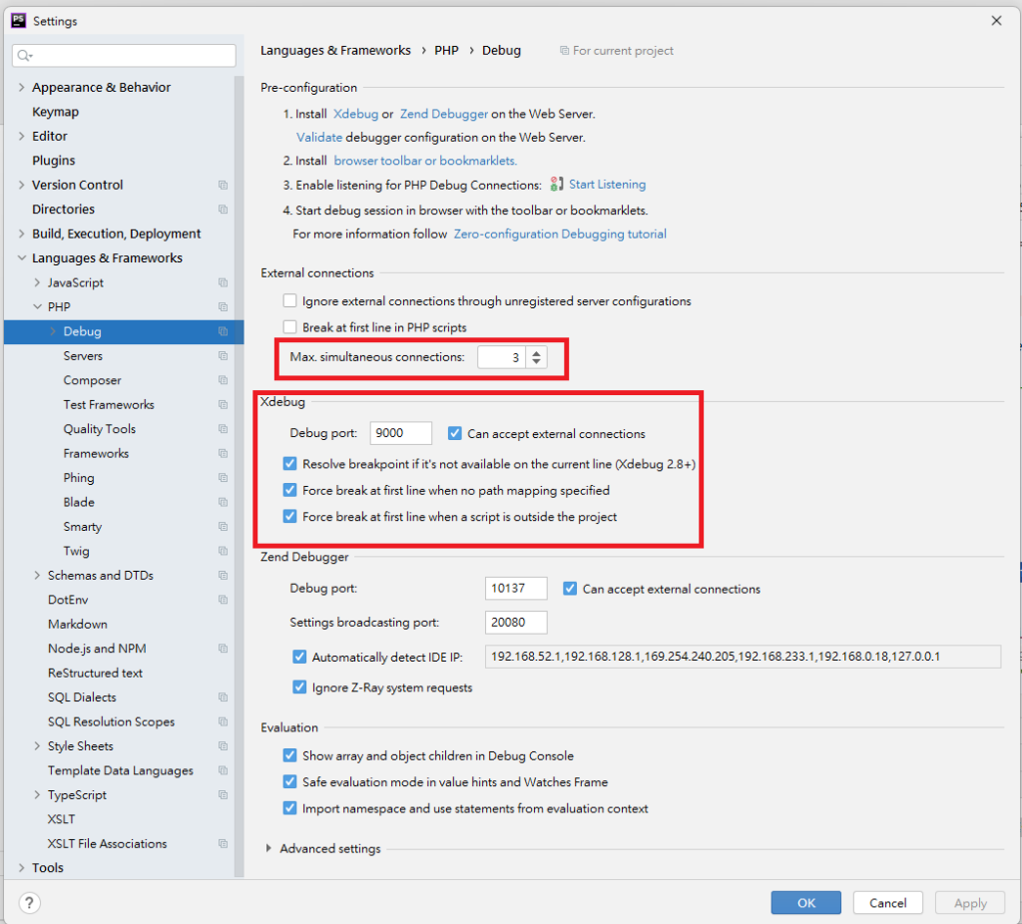Screen dimensions: 1022x924
Task: Click the For current project copy icon
Action: click(x=565, y=51)
